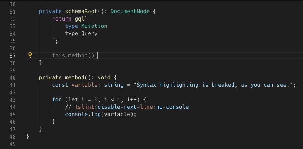Click the 'for' keyword on line 43

57,100
